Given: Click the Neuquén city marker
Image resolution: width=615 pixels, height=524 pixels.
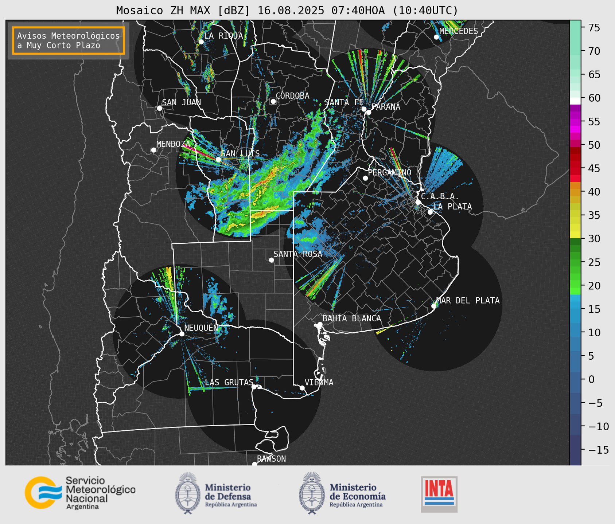Looking at the screenshot, I should click(x=182, y=334).
